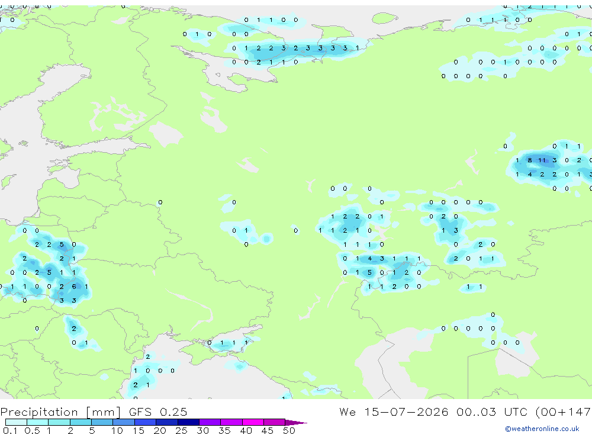Screen dimensions: 592x434
Task: Click the '30' legend label
Action: [x=202, y=430]
